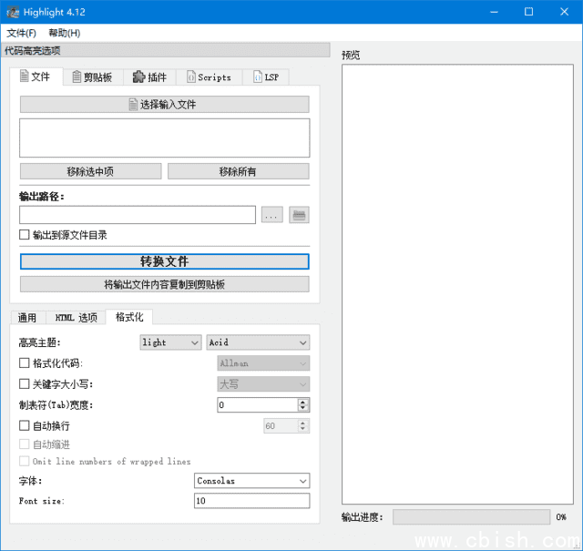
Task: Expand the Consolas font dropdown
Action: (251, 481)
